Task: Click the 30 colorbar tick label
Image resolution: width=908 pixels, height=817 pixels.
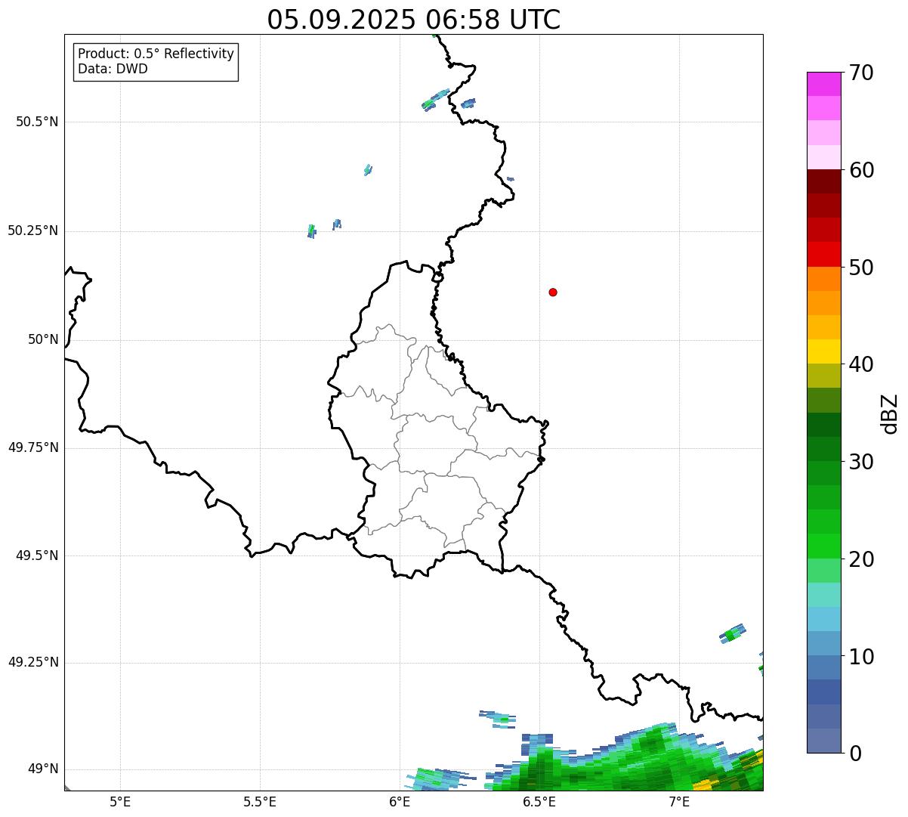Action: click(861, 462)
